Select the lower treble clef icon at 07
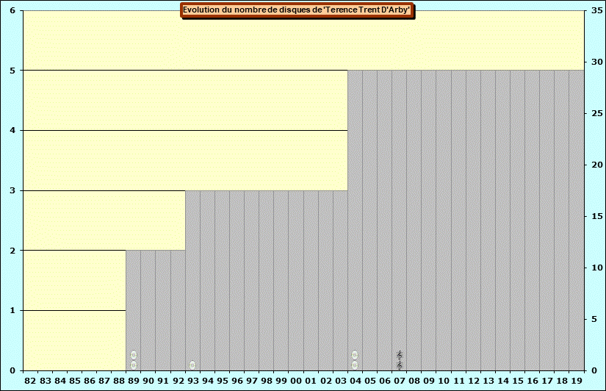 click(400, 365)
